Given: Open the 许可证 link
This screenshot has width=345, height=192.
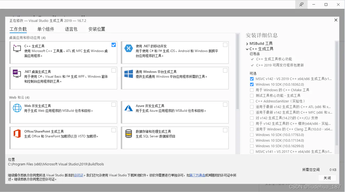Looking at the screenshot, I should point(79,175).
